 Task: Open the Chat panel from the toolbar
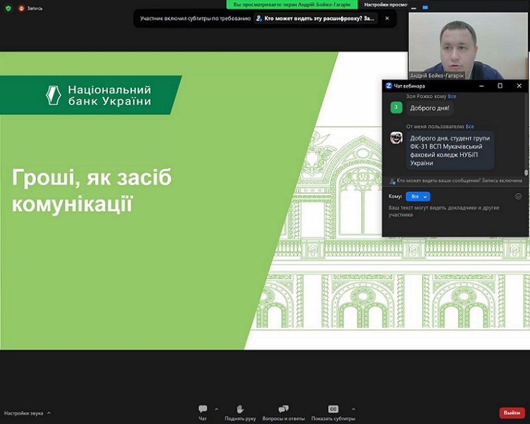click(203, 412)
